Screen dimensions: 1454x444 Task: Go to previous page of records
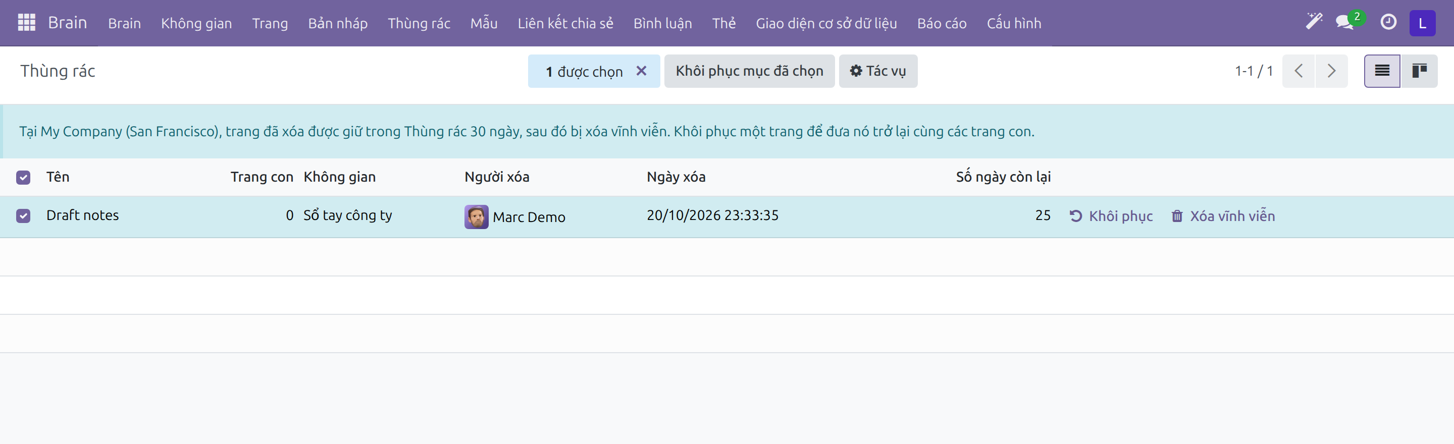pos(1298,71)
